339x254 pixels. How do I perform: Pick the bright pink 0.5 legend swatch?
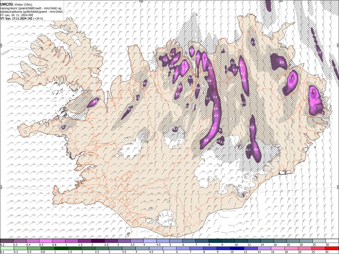tap(46, 241)
